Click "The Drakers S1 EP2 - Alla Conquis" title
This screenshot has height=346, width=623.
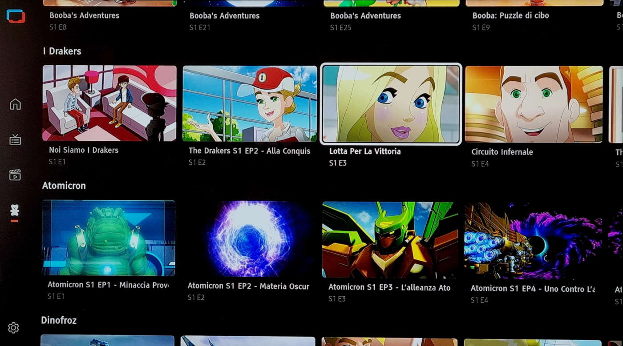pos(250,151)
